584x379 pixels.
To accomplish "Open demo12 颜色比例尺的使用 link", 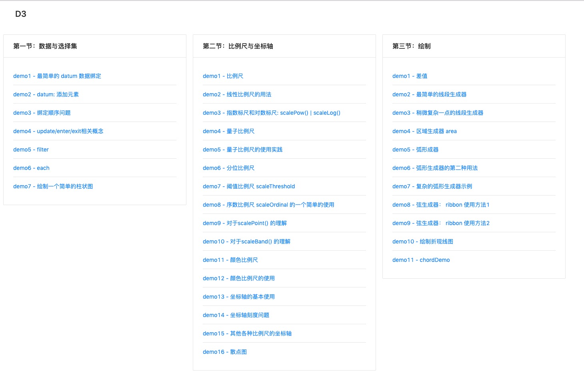I will coord(239,278).
